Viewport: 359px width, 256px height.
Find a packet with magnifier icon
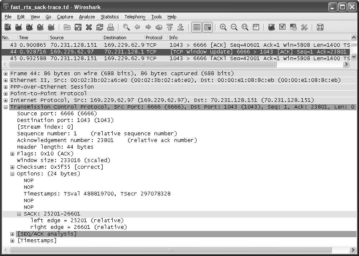click(x=126, y=27)
